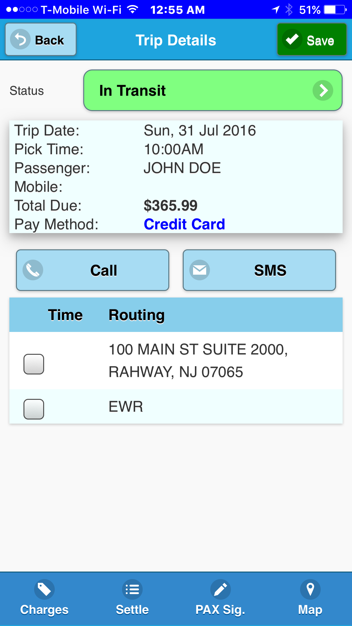This screenshot has height=626, width=352.
Task: Click the Credit Card pay method link
Action: coord(184,224)
